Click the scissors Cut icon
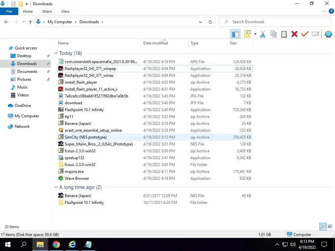Image resolution: width=335 pixels, height=251 pixels. coord(263,34)
